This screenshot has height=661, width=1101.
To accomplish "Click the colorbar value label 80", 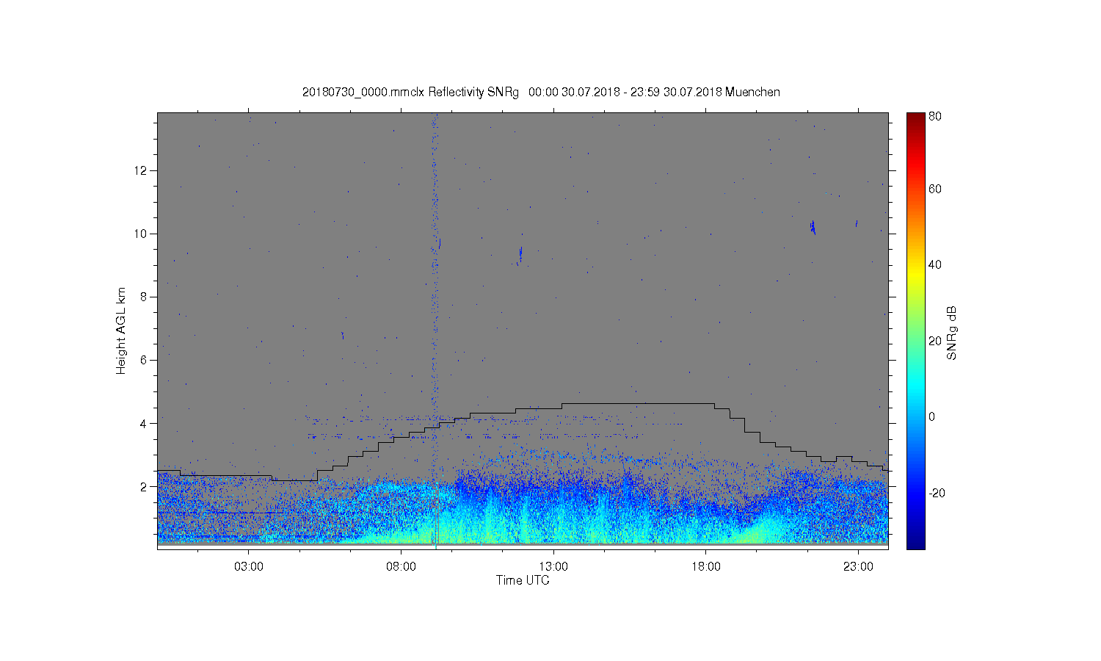I will 934,116.
